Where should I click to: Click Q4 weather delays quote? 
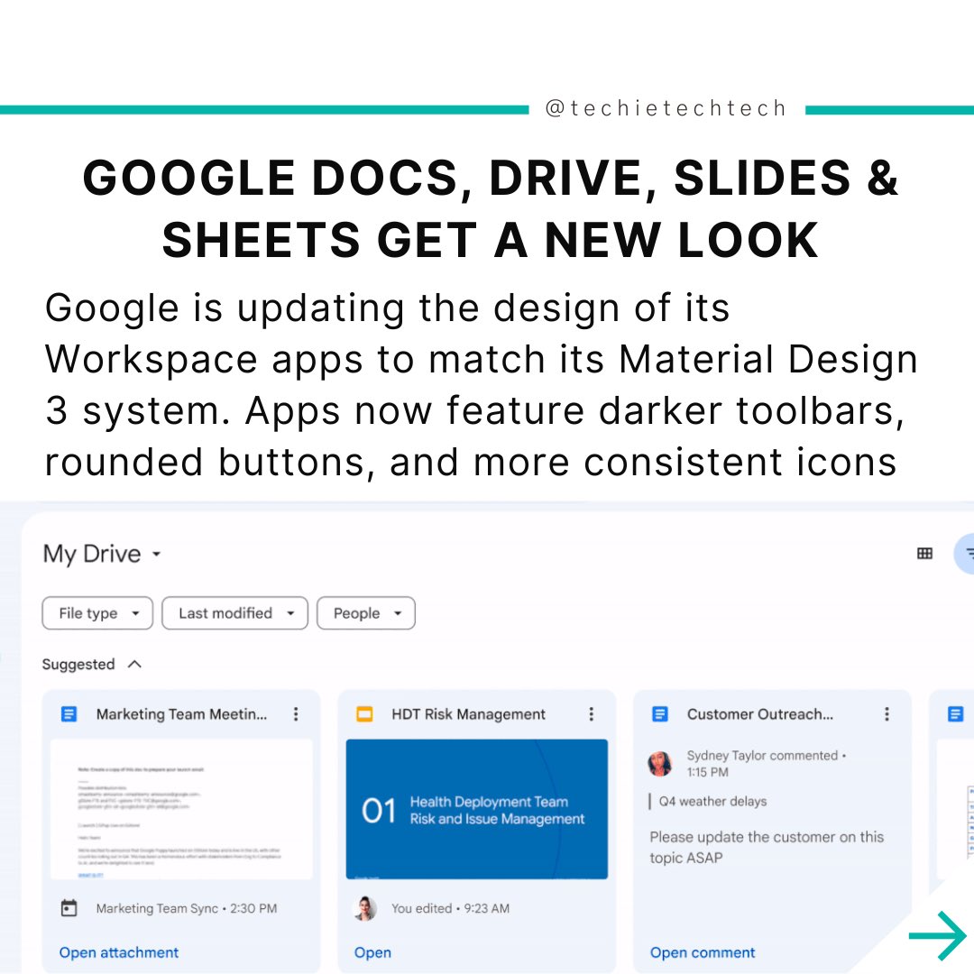click(712, 802)
